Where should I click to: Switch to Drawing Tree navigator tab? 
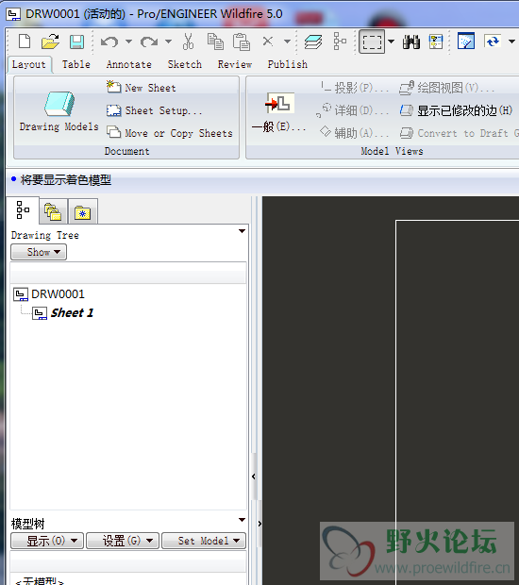point(23,210)
